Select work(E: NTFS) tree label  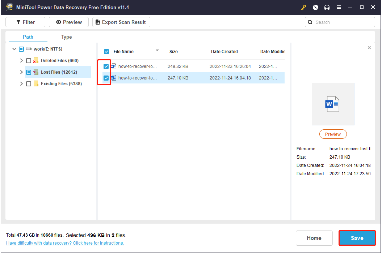[48, 49]
